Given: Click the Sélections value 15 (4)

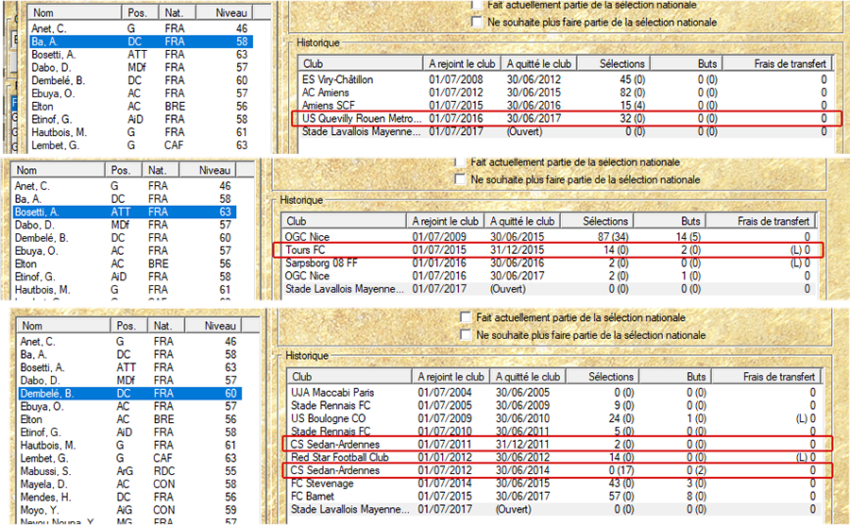Looking at the screenshot, I should point(632,106).
